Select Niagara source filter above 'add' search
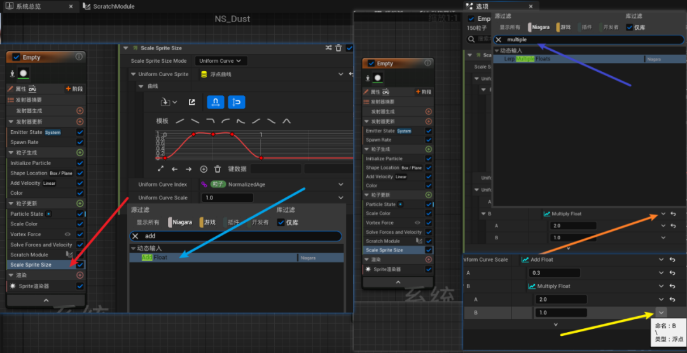Viewport: 687px width, 353px height. pos(179,222)
